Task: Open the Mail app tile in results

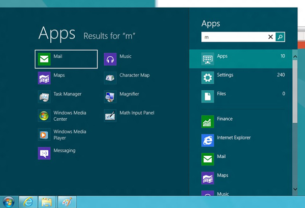Action: coord(66,59)
